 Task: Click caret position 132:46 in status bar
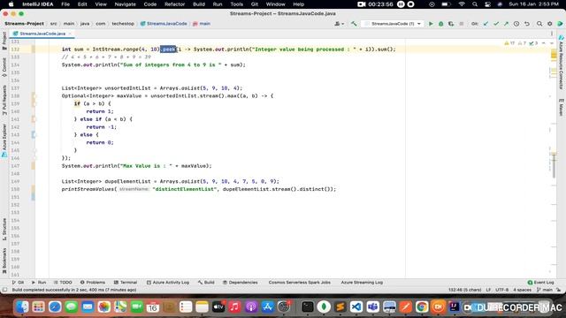(464, 290)
